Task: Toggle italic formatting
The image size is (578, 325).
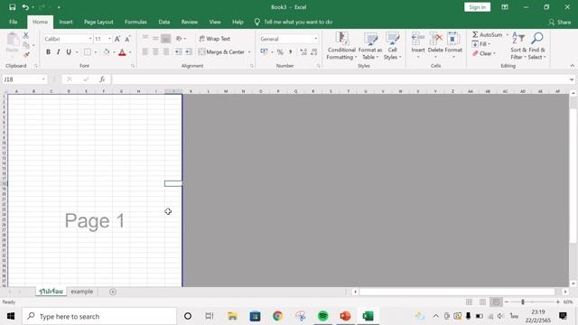Action: coord(58,52)
